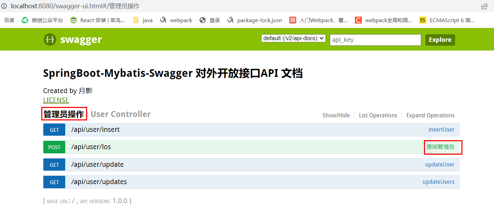Click the site info icon in address bar
This screenshot has width=494, height=218.
(4, 6)
